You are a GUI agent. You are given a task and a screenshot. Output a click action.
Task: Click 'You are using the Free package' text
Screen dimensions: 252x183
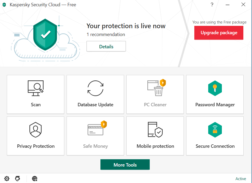(219, 22)
